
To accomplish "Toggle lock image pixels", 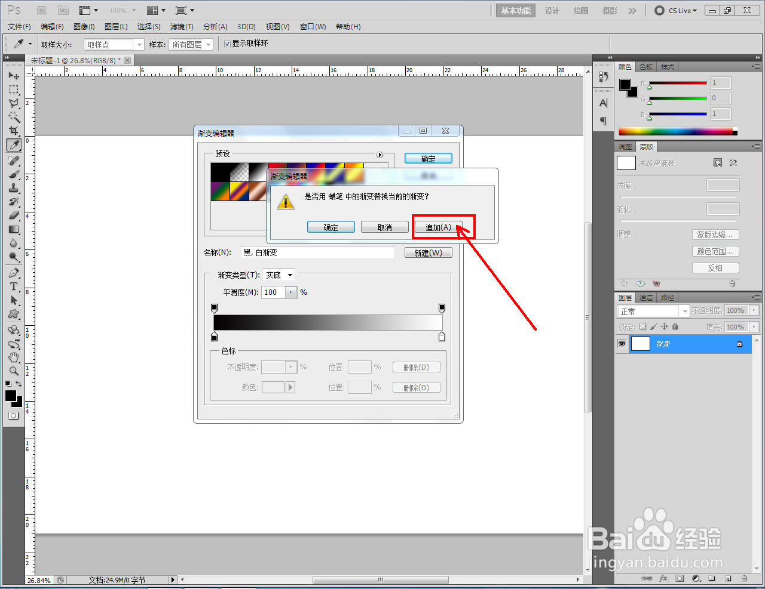I will [x=653, y=326].
